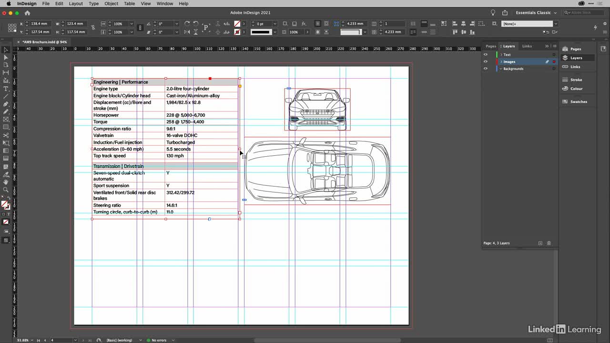Viewport: 610px width, 343px height.
Task: Click the X position field
Action: coord(40,24)
